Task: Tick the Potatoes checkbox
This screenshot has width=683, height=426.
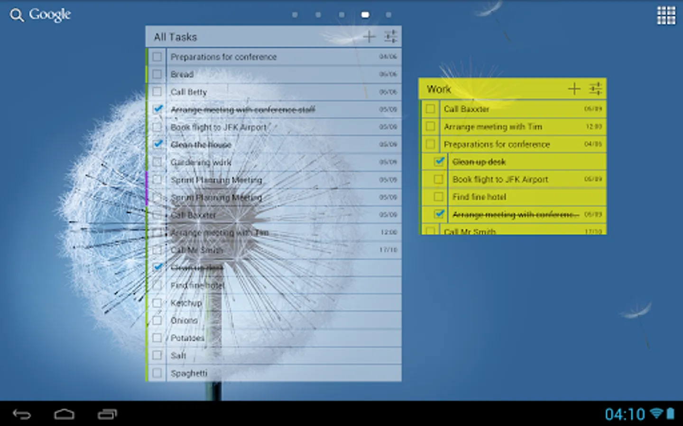Action: click(157, 338)
